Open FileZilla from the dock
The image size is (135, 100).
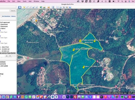(75, 97)
